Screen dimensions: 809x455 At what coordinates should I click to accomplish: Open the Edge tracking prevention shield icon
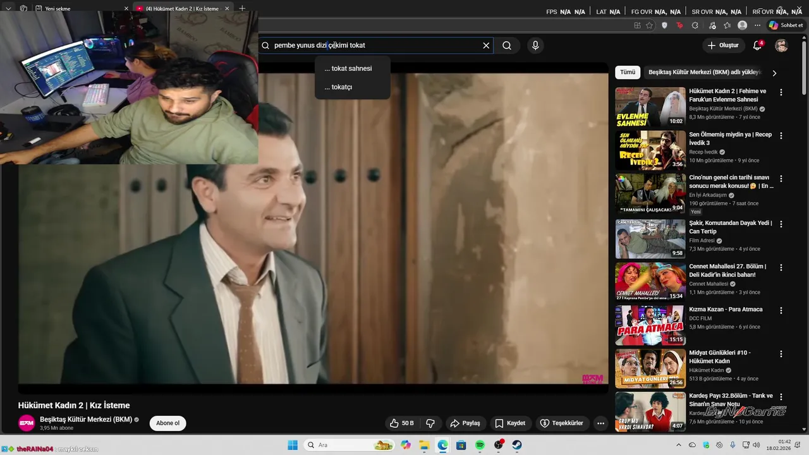pos(664,25)
